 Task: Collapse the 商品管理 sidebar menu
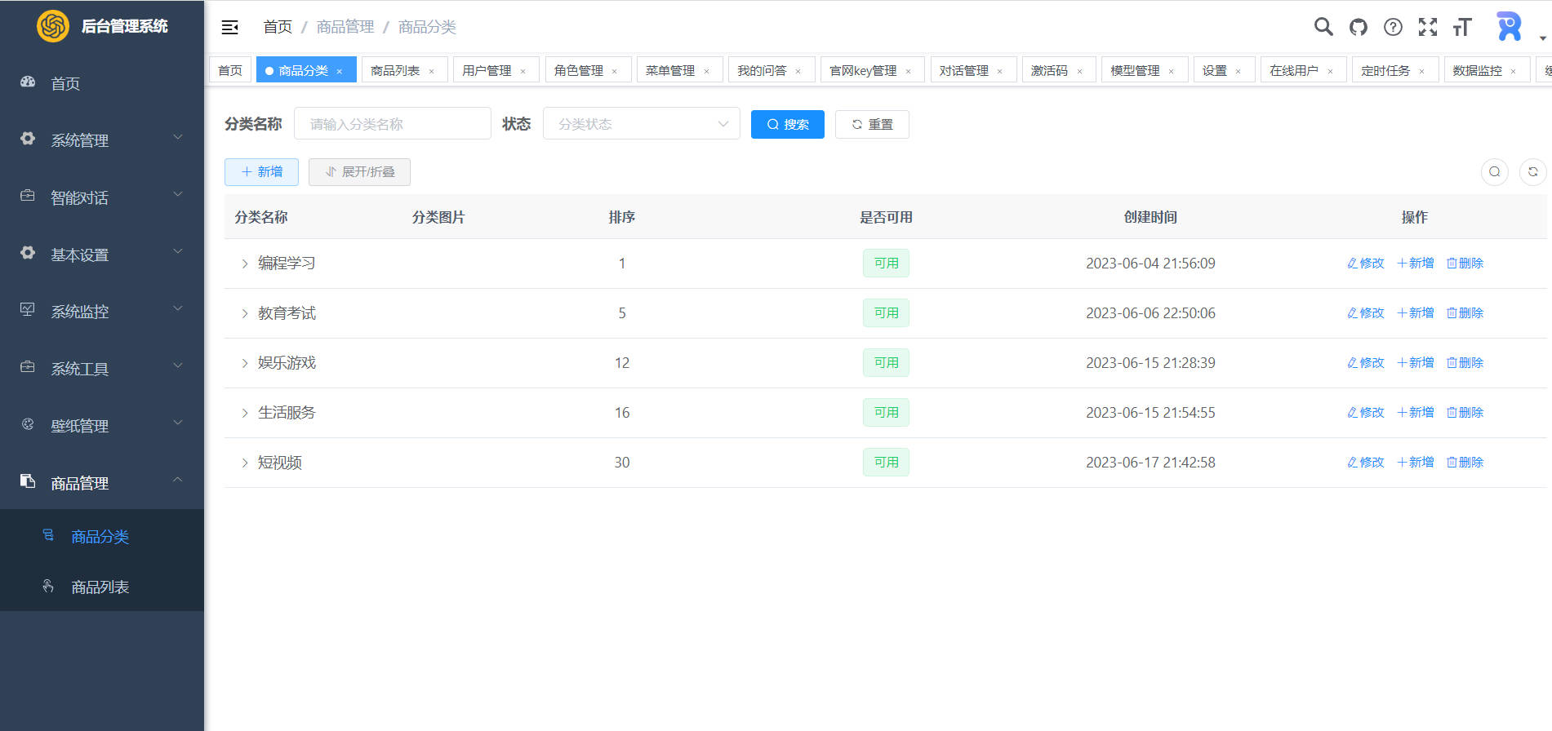(x=102, y=483)
